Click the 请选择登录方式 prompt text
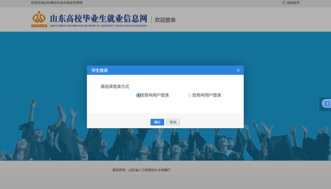This screenshot has width=331, height=189. [115, 87]
